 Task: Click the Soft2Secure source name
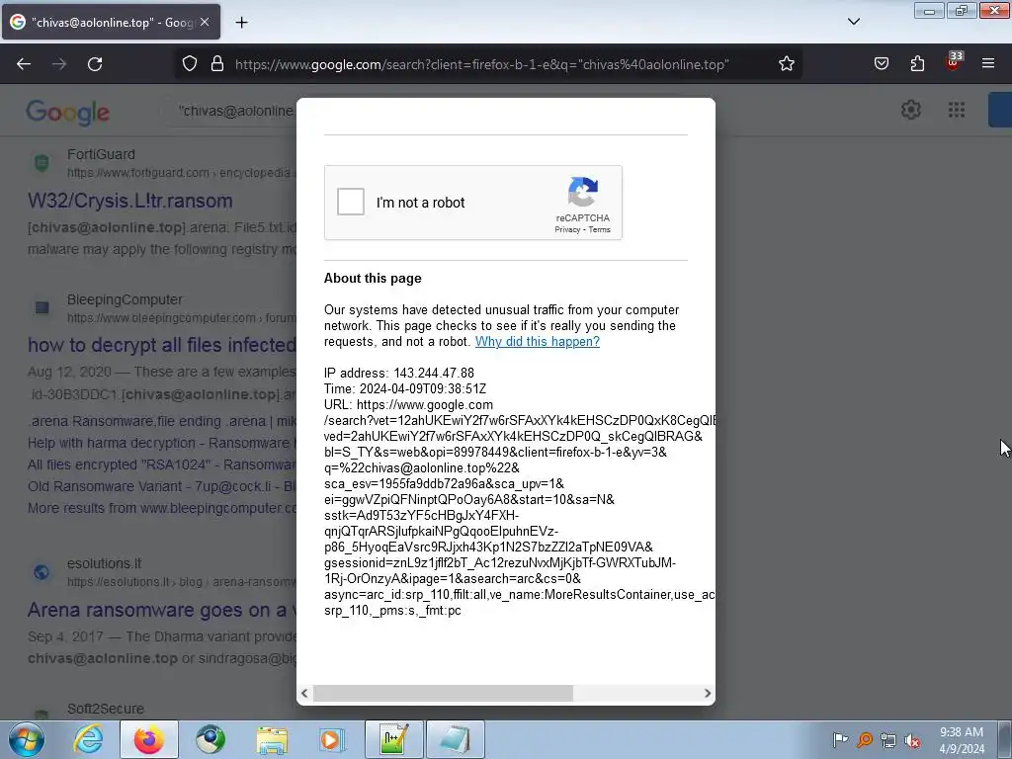click(105, 709)
